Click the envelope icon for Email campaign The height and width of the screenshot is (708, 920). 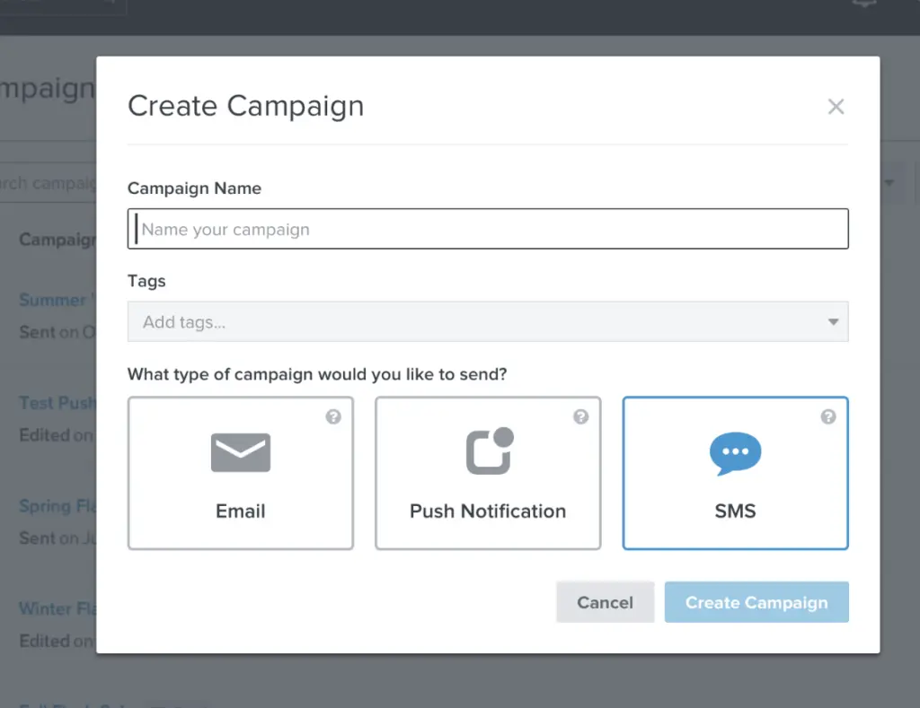tap(241, 452)
